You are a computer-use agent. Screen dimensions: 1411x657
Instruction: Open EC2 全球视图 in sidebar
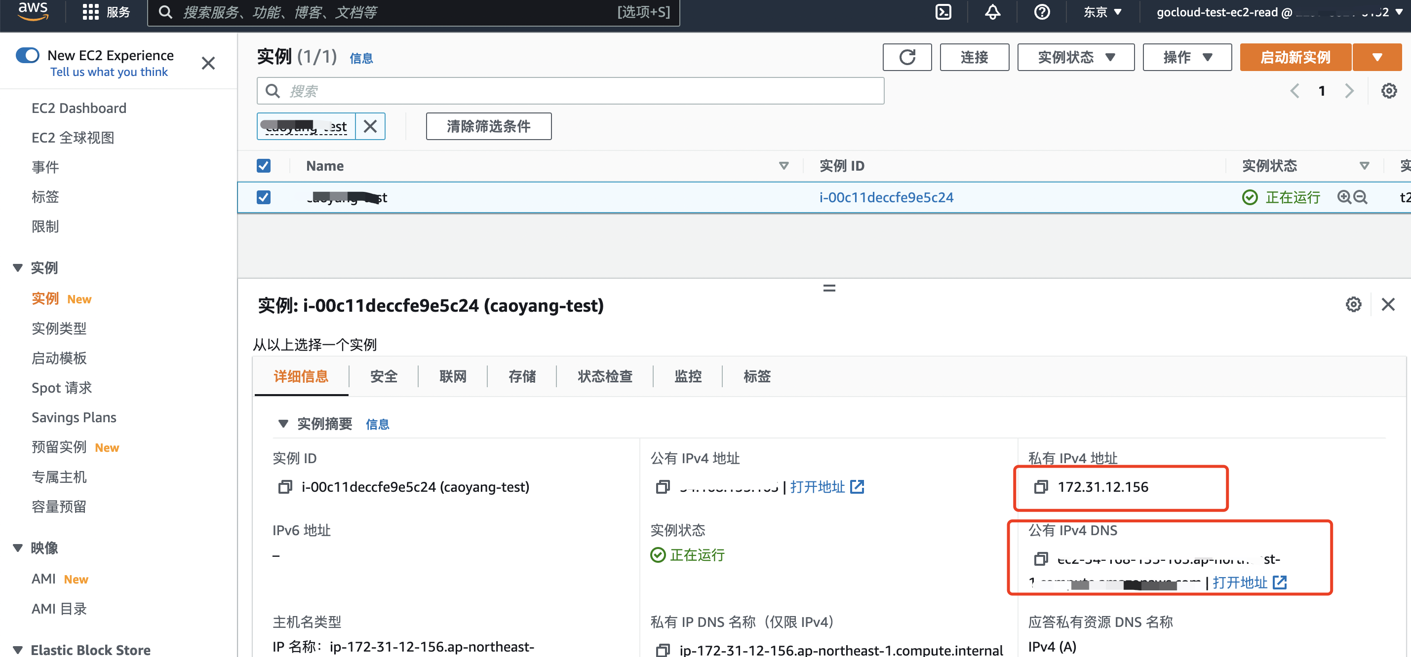[73, 137]
